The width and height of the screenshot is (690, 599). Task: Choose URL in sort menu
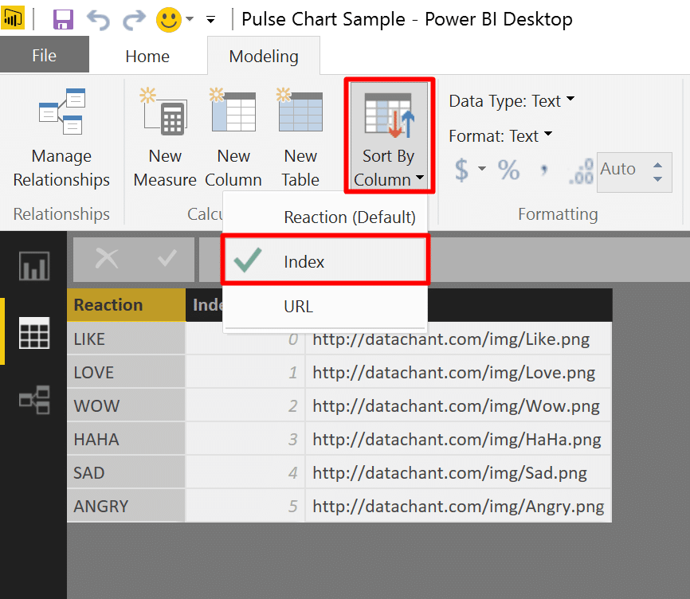pos(325,306)
